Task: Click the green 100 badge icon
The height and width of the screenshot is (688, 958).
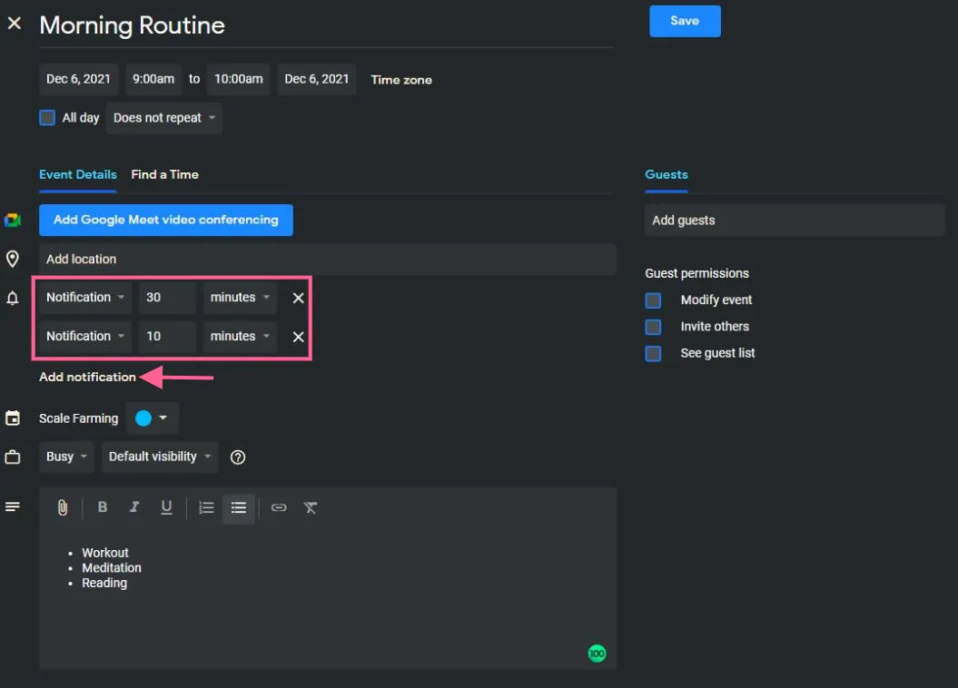Action: coord(597,654)
